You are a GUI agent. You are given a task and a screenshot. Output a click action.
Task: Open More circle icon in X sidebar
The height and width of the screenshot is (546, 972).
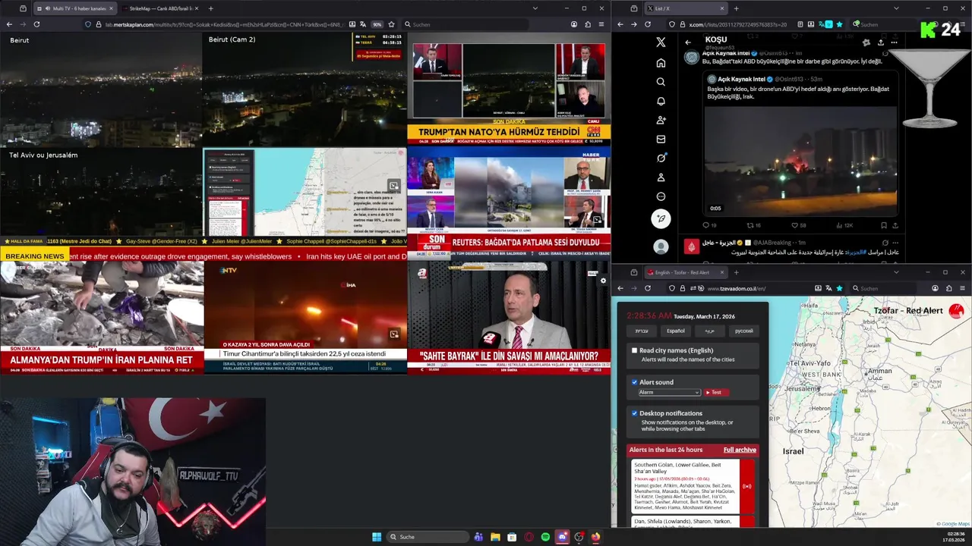coord(661,196)
